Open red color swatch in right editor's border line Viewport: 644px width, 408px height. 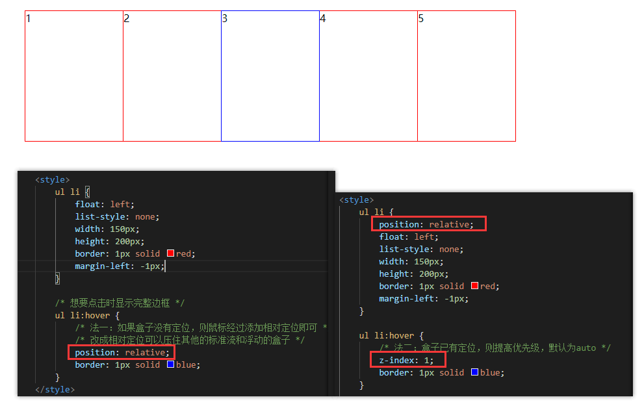point(474,286)
